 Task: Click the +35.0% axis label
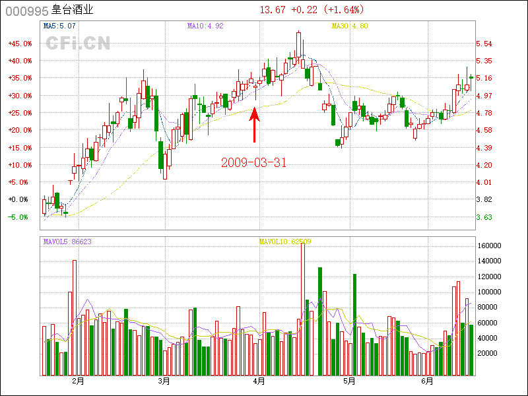(x=20, y=78)
